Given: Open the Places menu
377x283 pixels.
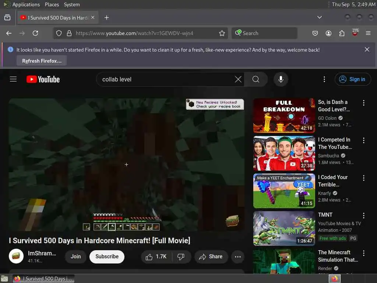Looking at the screenshot, I should click(x=52, y=4).
